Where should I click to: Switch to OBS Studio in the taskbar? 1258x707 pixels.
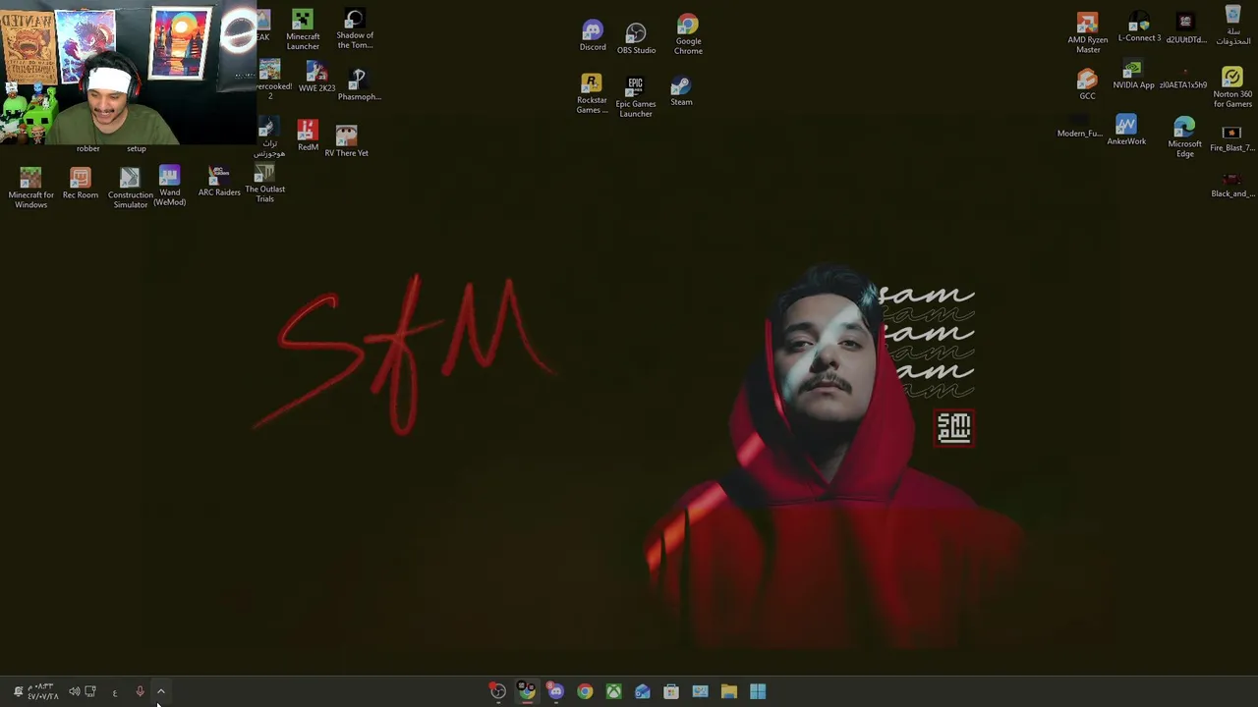click(498, 691)
